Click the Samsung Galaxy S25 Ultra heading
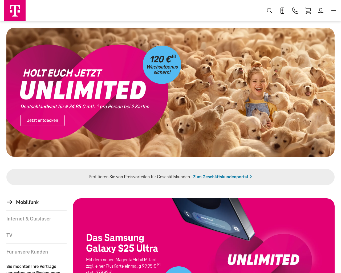341x273 pixels. pos(122,243)
